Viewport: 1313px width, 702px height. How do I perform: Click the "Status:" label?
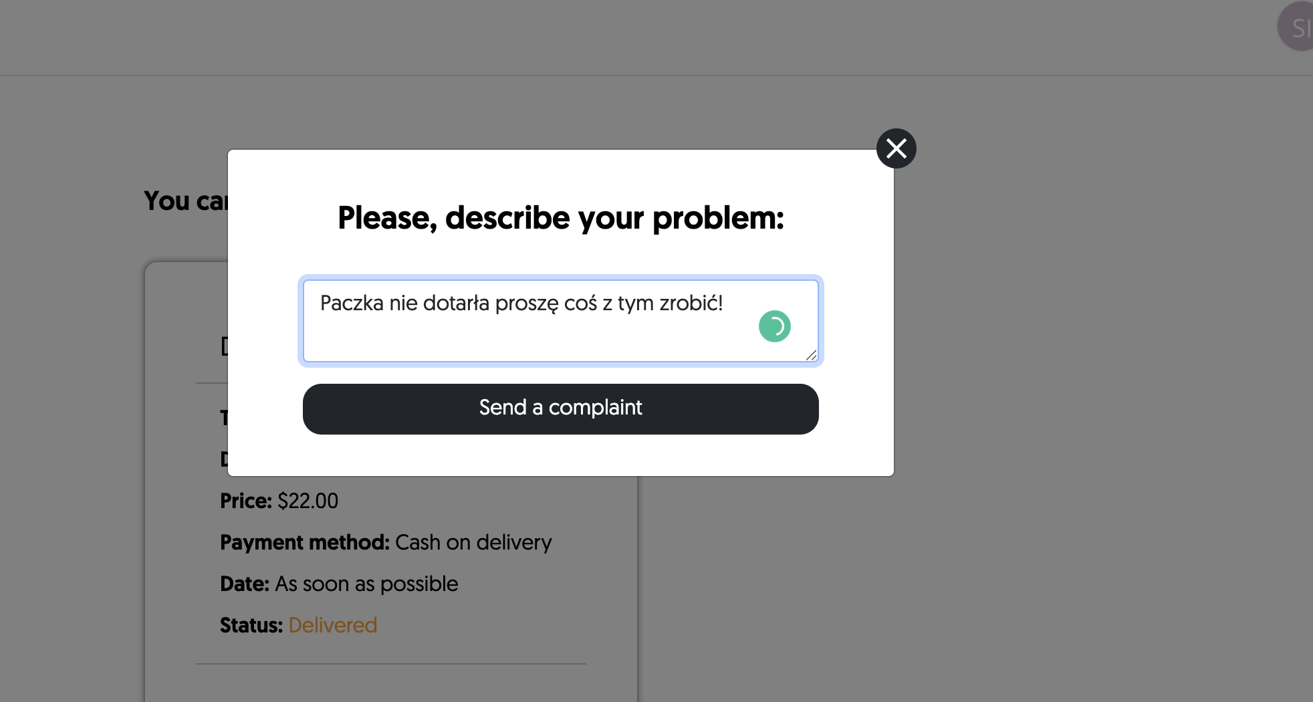251,625
